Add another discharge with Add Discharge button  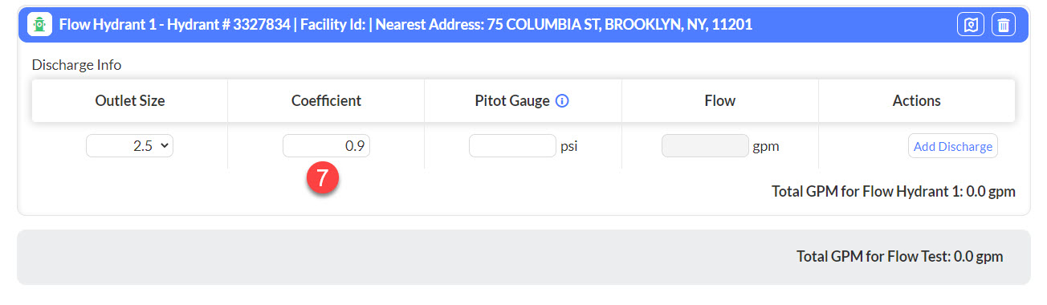(x=953, y=146)
